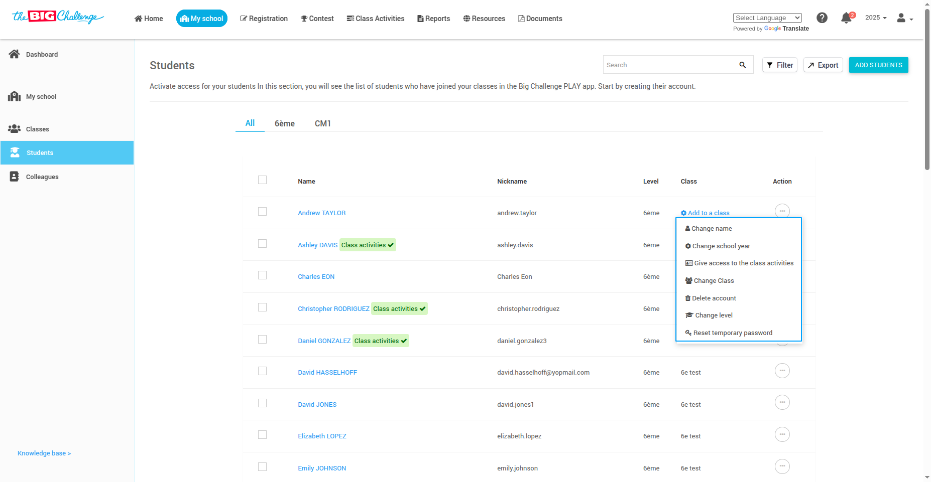This screenshot has height=482, width=931.
Task: Click the page vertical scrollbar
Action: [926, 90]
